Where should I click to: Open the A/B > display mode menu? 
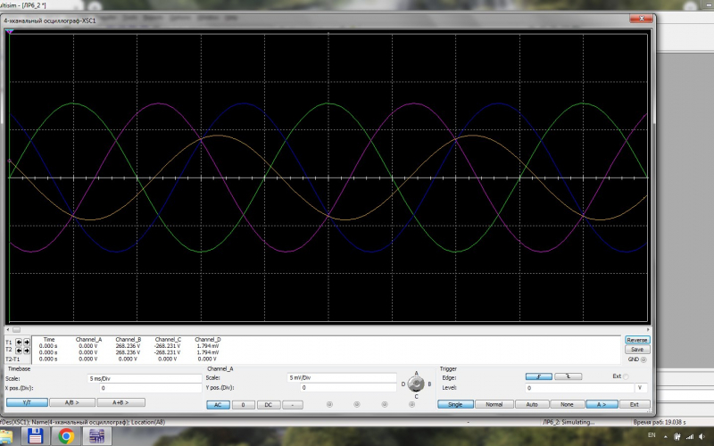pyautogui.click(x=72, y=402)
